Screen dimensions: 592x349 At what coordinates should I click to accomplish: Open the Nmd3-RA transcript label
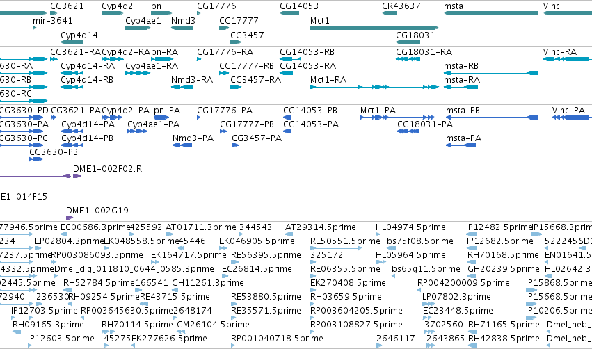(x=192, y=80)
